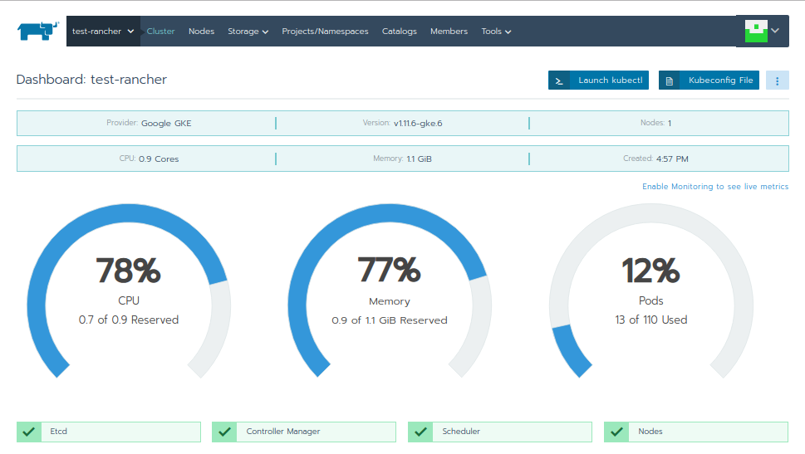The width and height of the screenshot is (805, 454).
Task: Click the Rancher cow logo
Action: click(x=38, y=31)
